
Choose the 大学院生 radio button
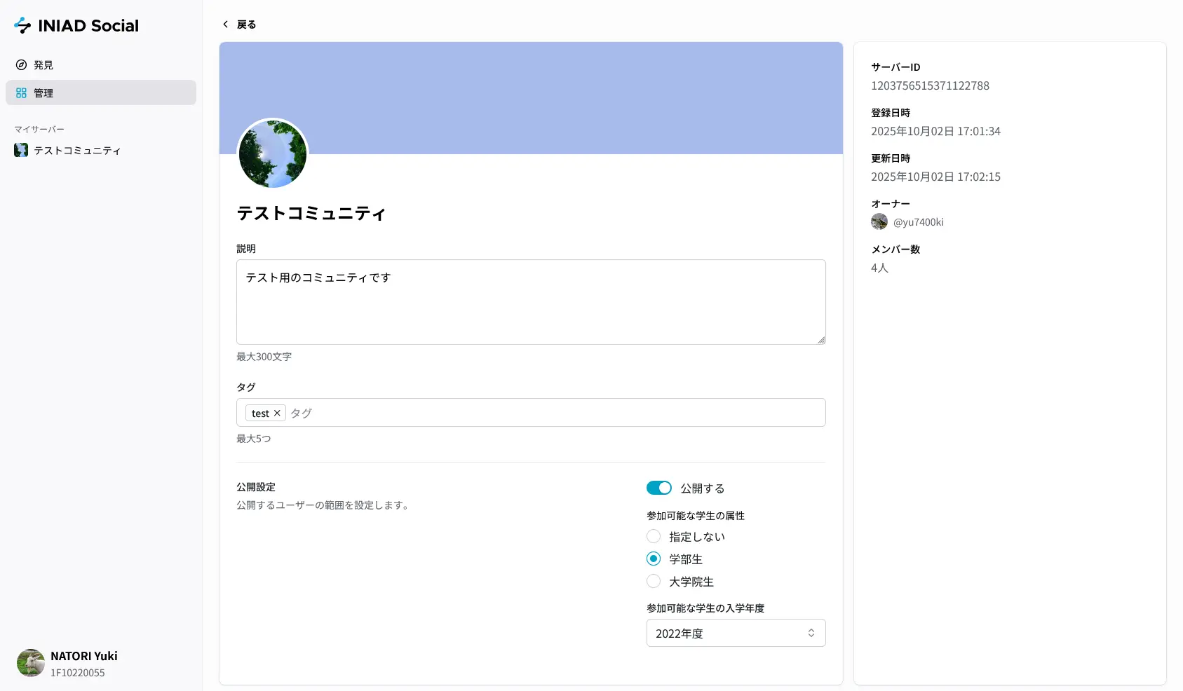click(653, 581)
